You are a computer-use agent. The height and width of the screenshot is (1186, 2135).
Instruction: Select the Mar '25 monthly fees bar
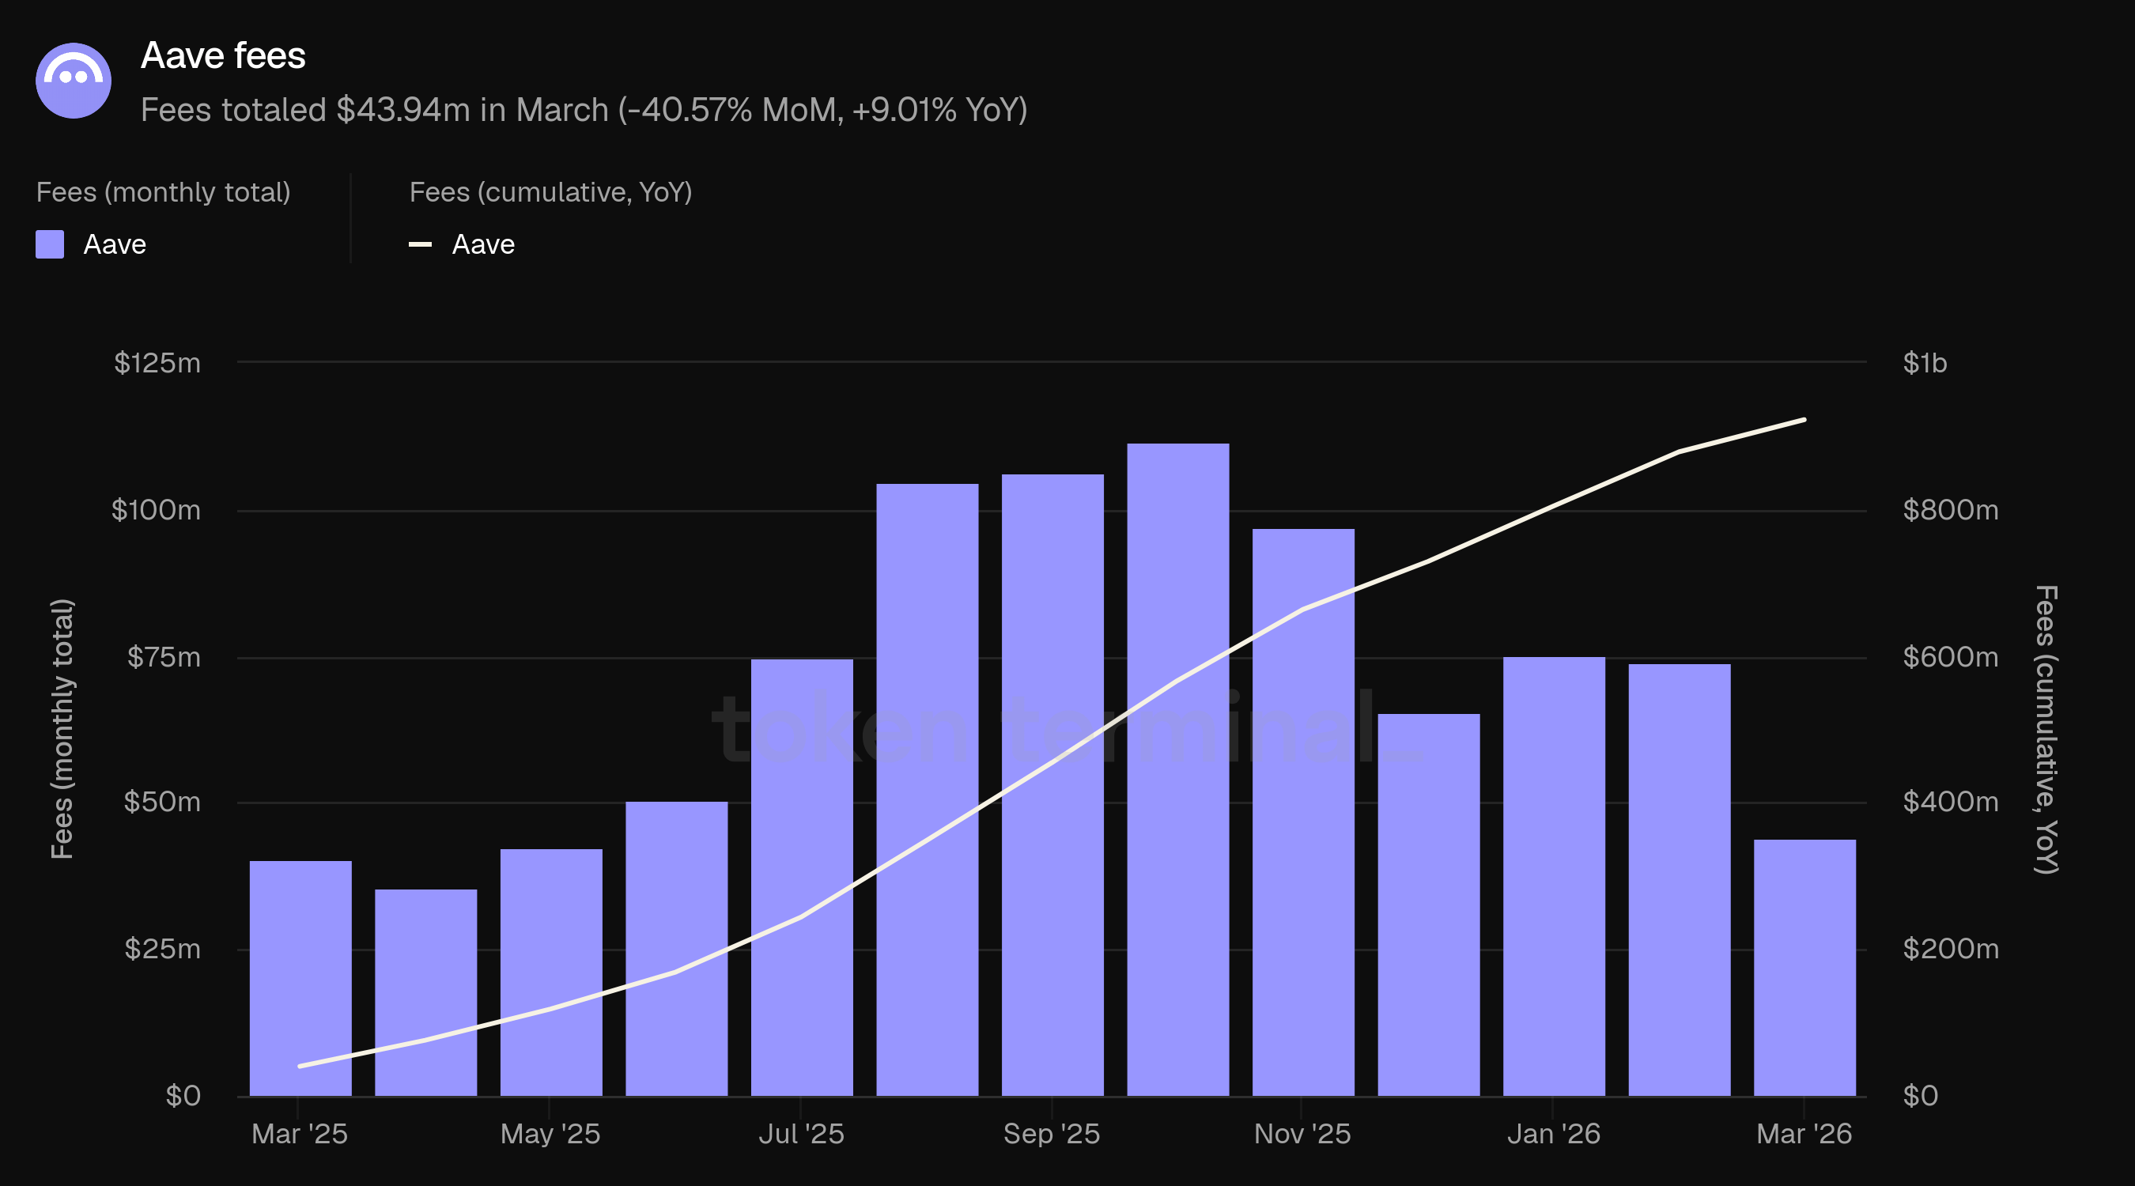point(300,978)
